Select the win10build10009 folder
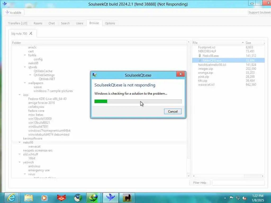This screenshot has height=203, width=271. [x=40, y=119]
